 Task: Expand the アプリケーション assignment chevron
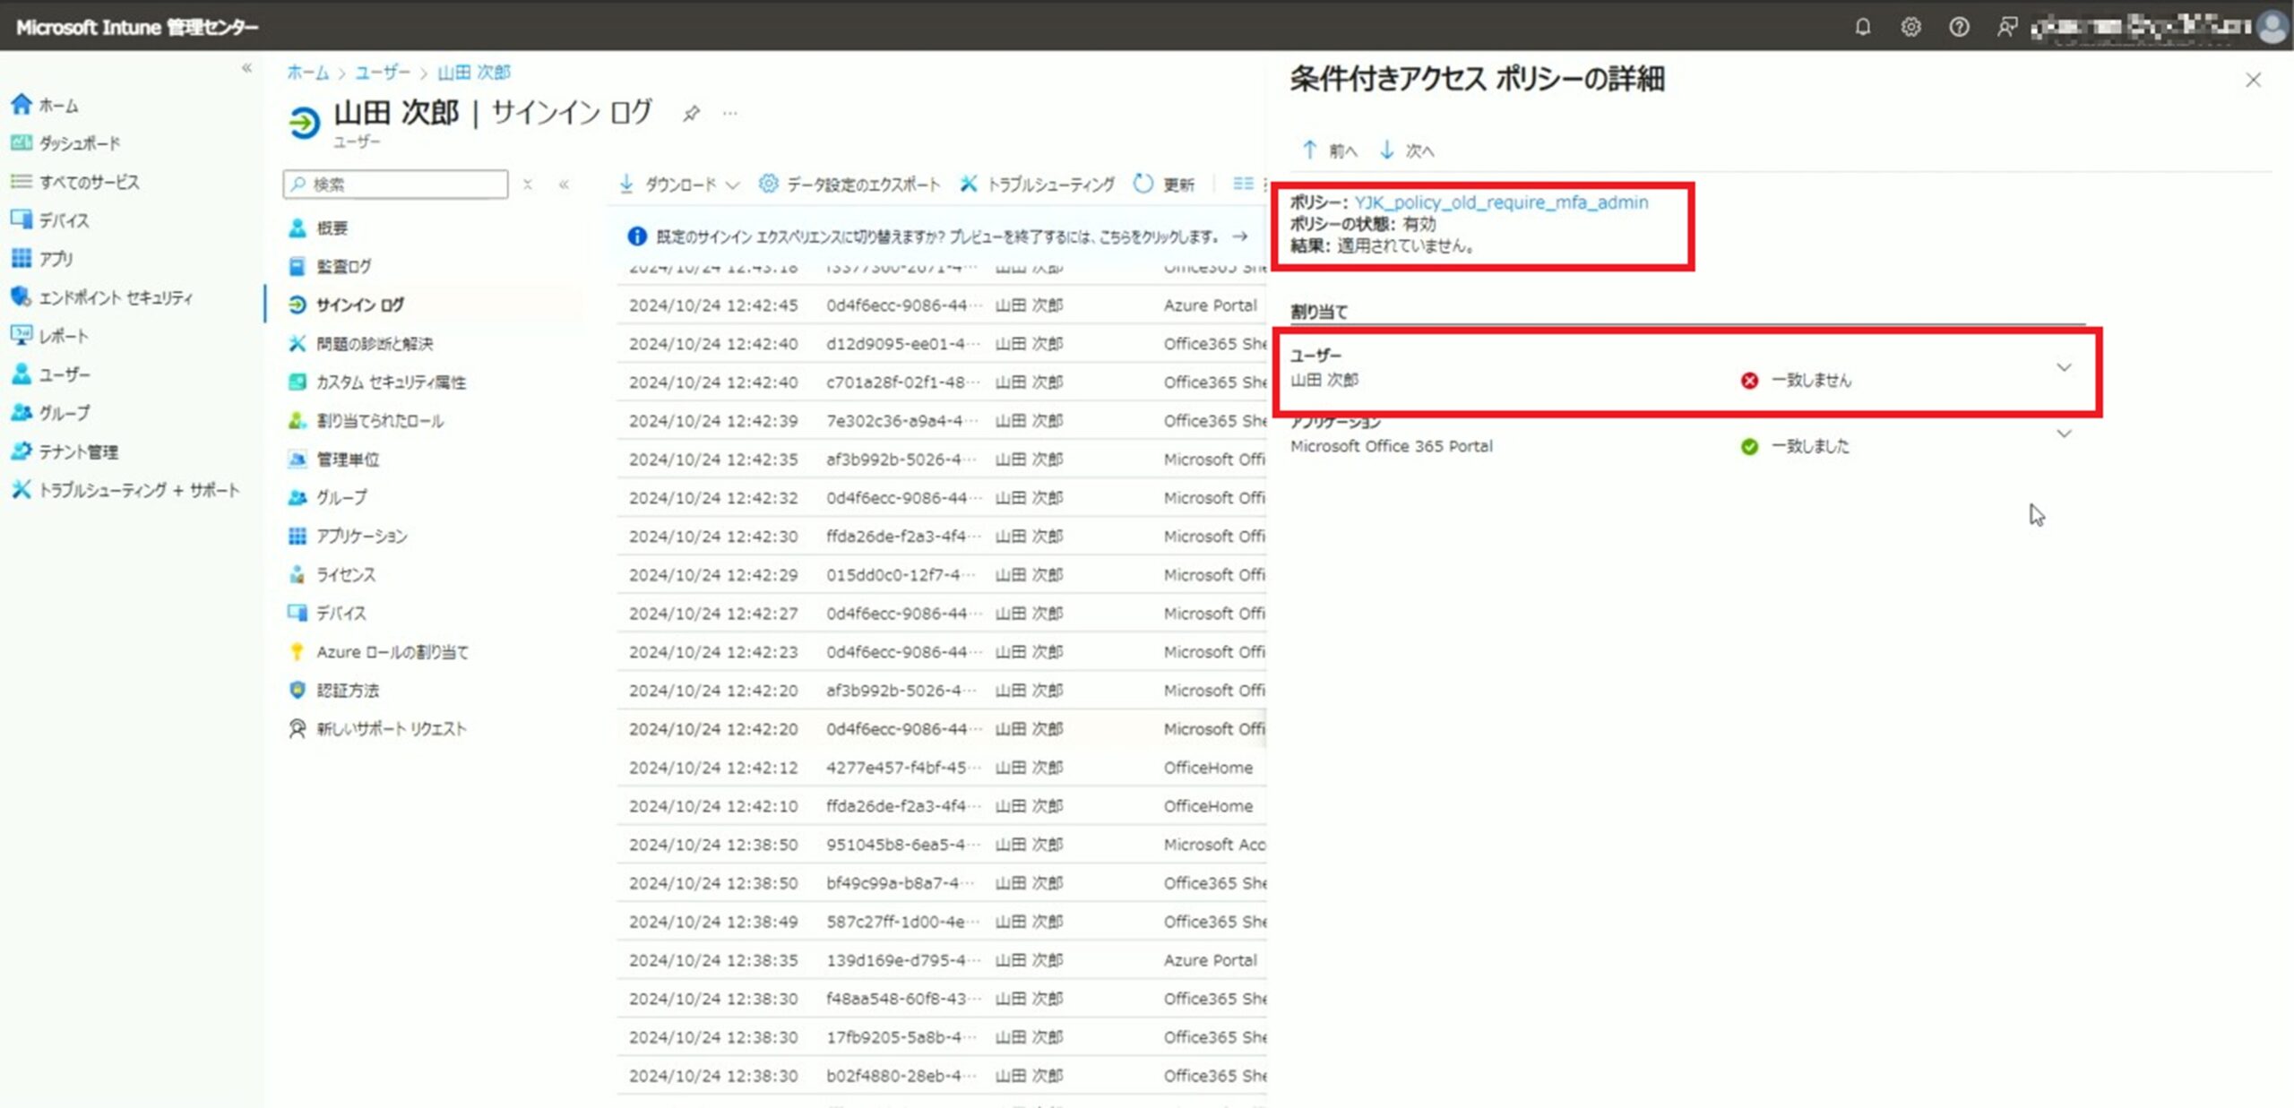[2064, 434]
